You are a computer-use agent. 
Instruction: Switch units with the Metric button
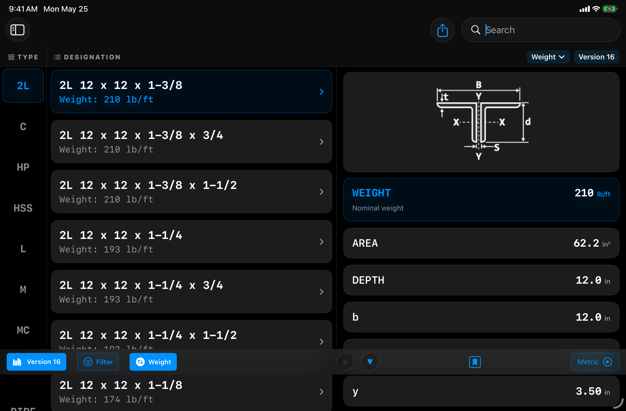point(595,362)
